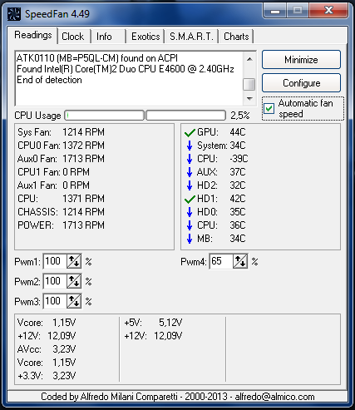Switch to the Readings tab
Screen dimensions: 355x410
point(33,36)
